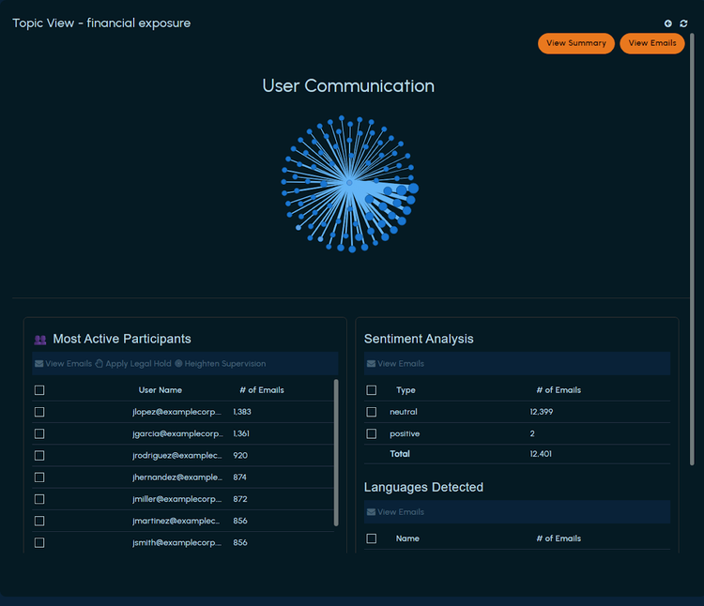Click participants table '# of Emails' column header
Screen dimensions: 704x606
262,390
